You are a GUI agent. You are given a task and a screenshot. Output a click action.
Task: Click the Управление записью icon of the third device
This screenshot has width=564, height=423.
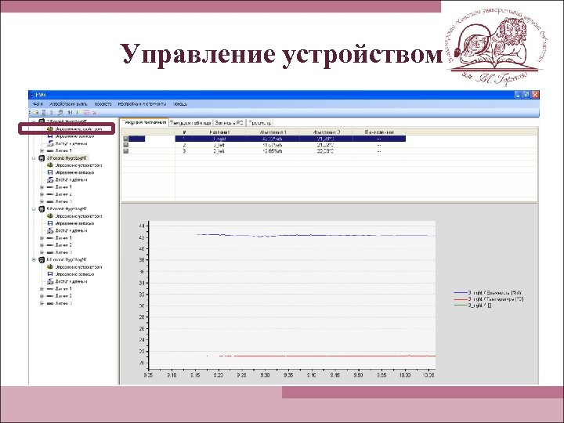[x=50, y=223]
